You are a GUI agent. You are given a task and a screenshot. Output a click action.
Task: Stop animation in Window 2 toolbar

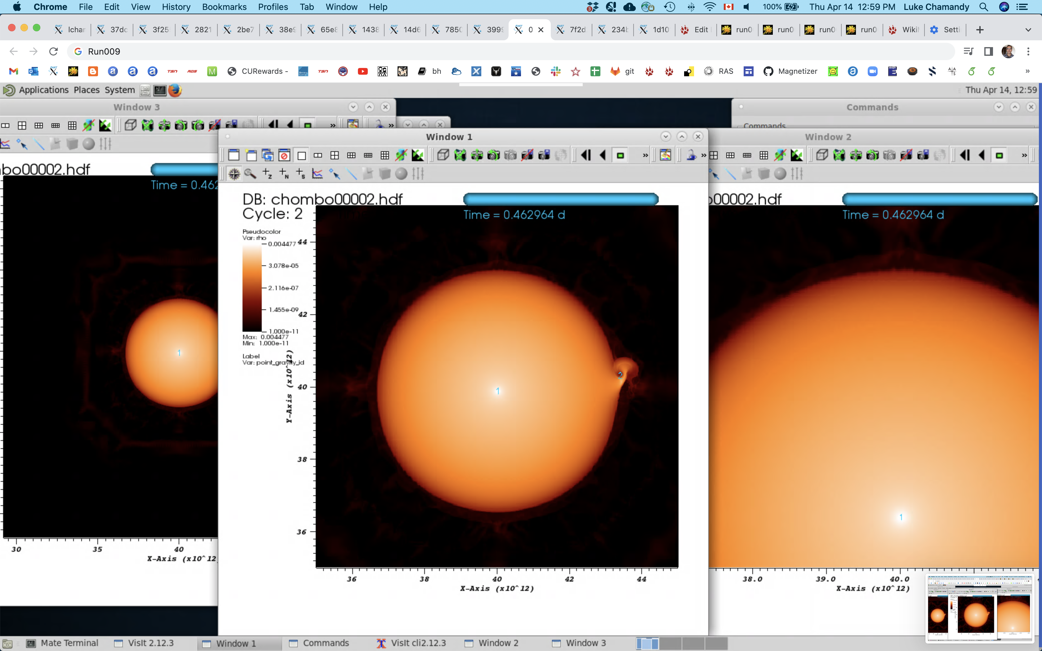(x=1000, y=155)
